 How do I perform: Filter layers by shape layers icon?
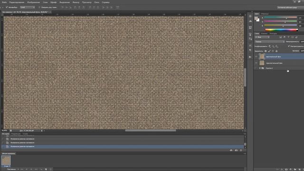click(x=293, y=37)
